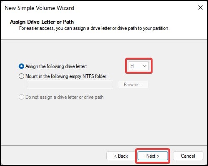Proceed by clicking Next >
The height and width of the screenshot is (166, 208).
(x=153, y=156)
